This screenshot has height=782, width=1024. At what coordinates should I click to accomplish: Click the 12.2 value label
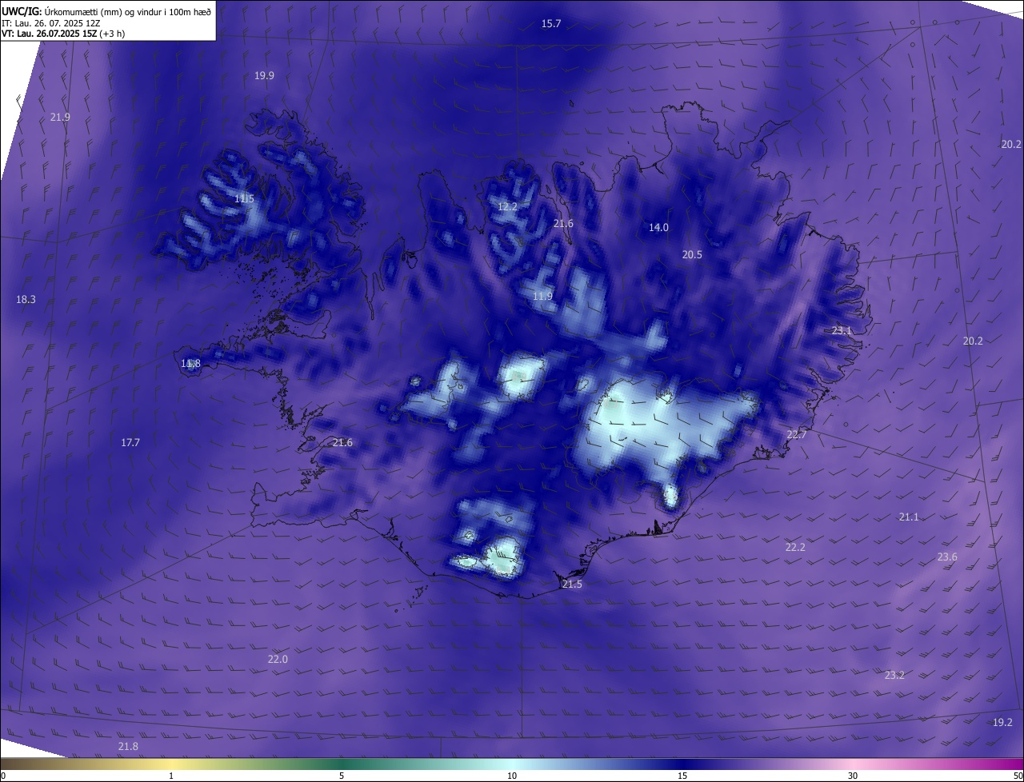click(x=507, y=206)
